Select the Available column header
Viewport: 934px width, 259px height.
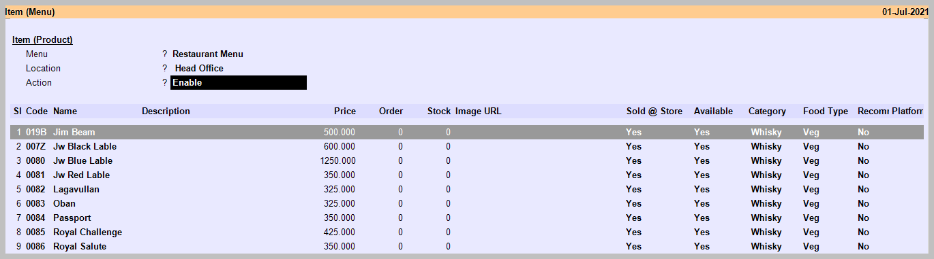714,111
